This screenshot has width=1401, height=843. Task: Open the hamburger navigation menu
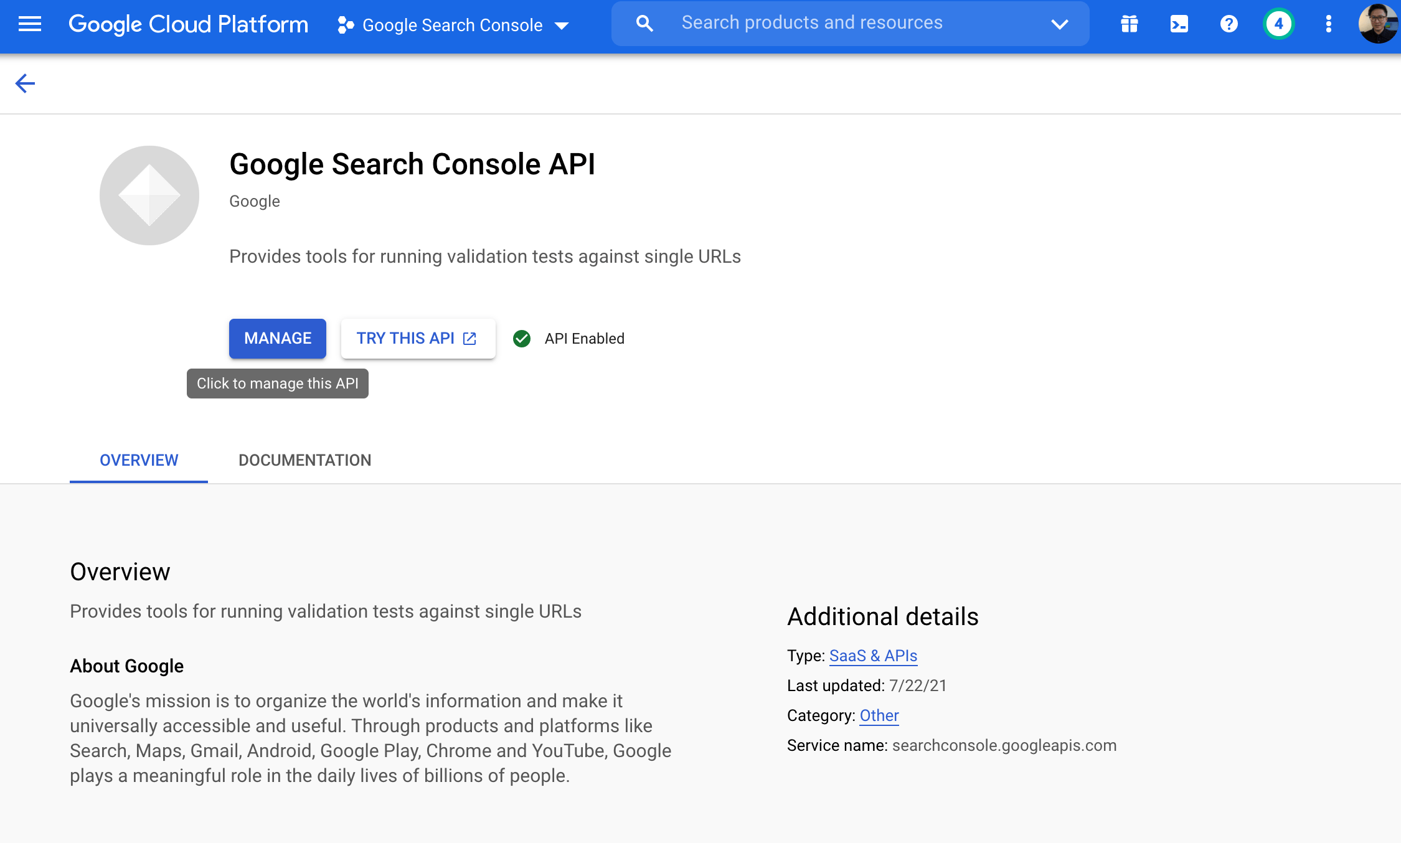29,24
